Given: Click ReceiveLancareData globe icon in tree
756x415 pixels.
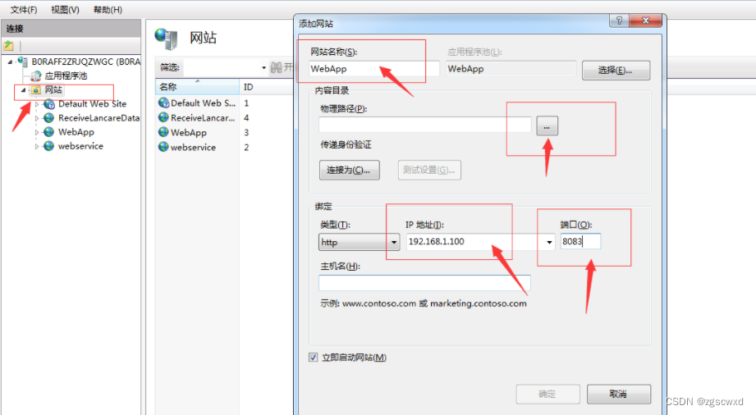Looking at the screenshot, I should [48, 118].
